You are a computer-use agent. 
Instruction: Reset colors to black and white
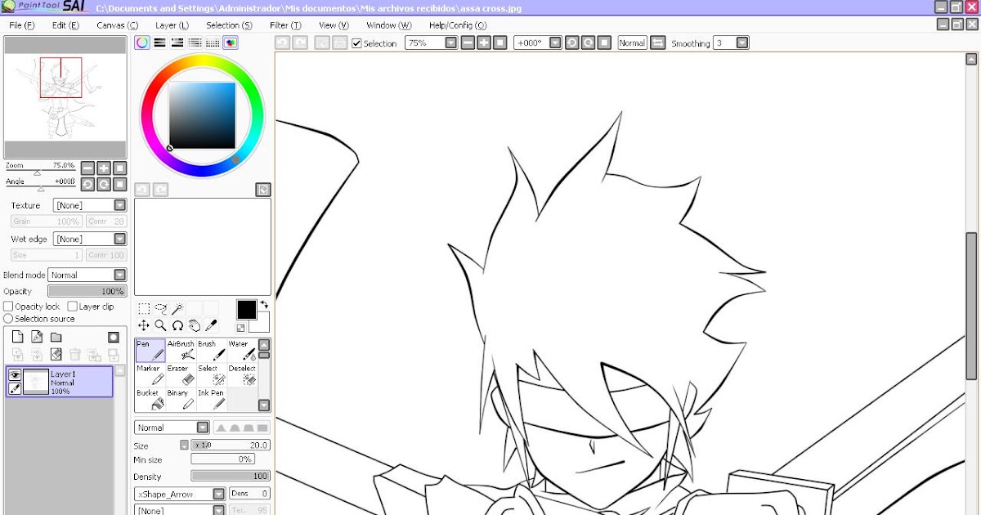point(241,328)
